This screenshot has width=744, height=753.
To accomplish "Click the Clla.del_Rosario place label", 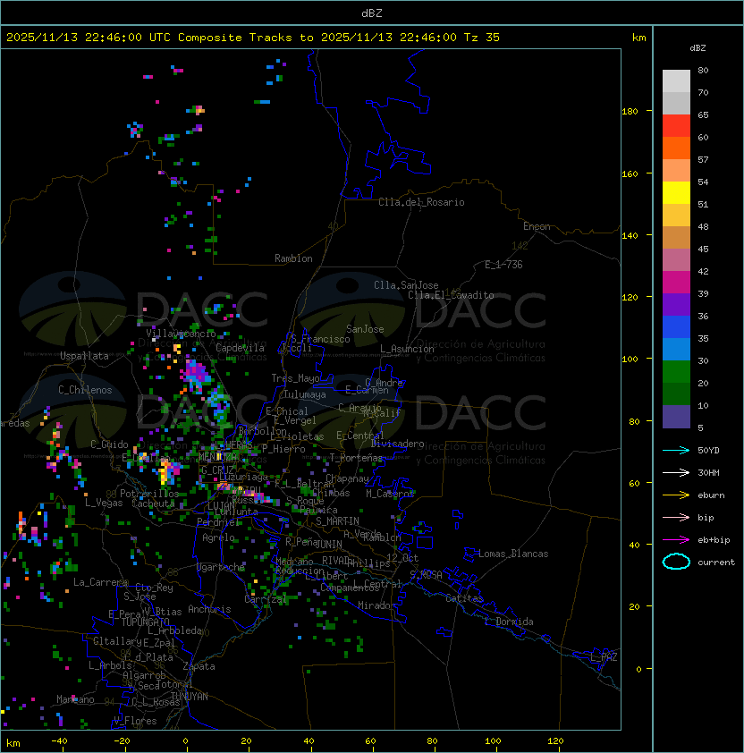I will 421,202.
